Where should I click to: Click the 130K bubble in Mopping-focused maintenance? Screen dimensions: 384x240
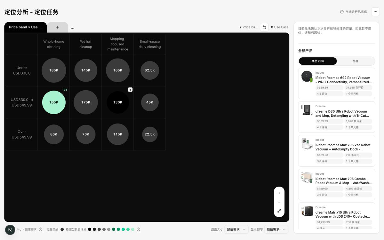coord(118,102)
